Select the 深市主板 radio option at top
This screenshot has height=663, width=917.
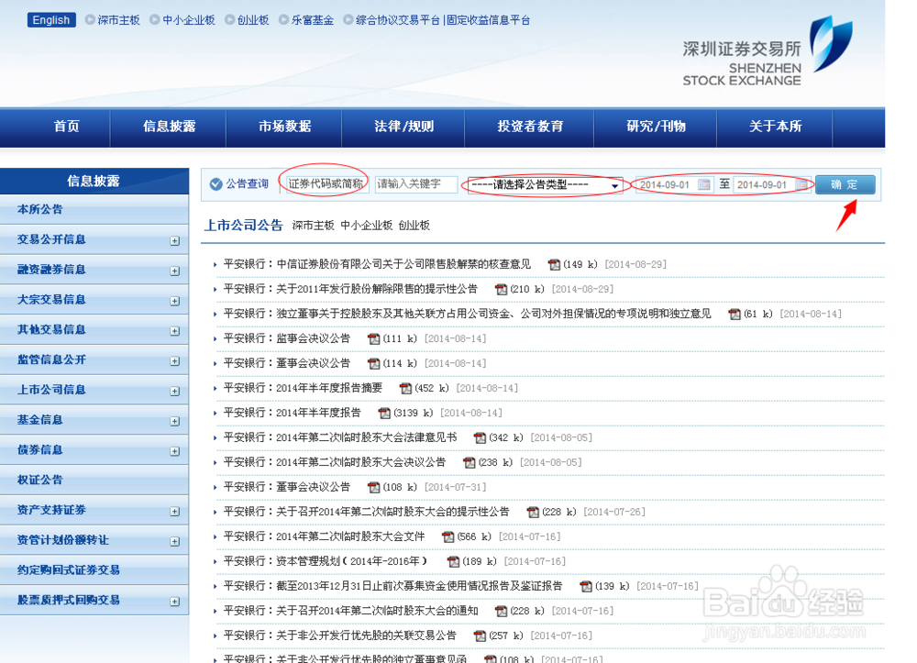90,20
